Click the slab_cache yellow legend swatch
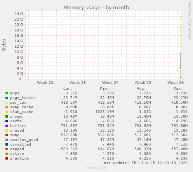This screenshot has width=193, height=172. click(x=7, y=112)
